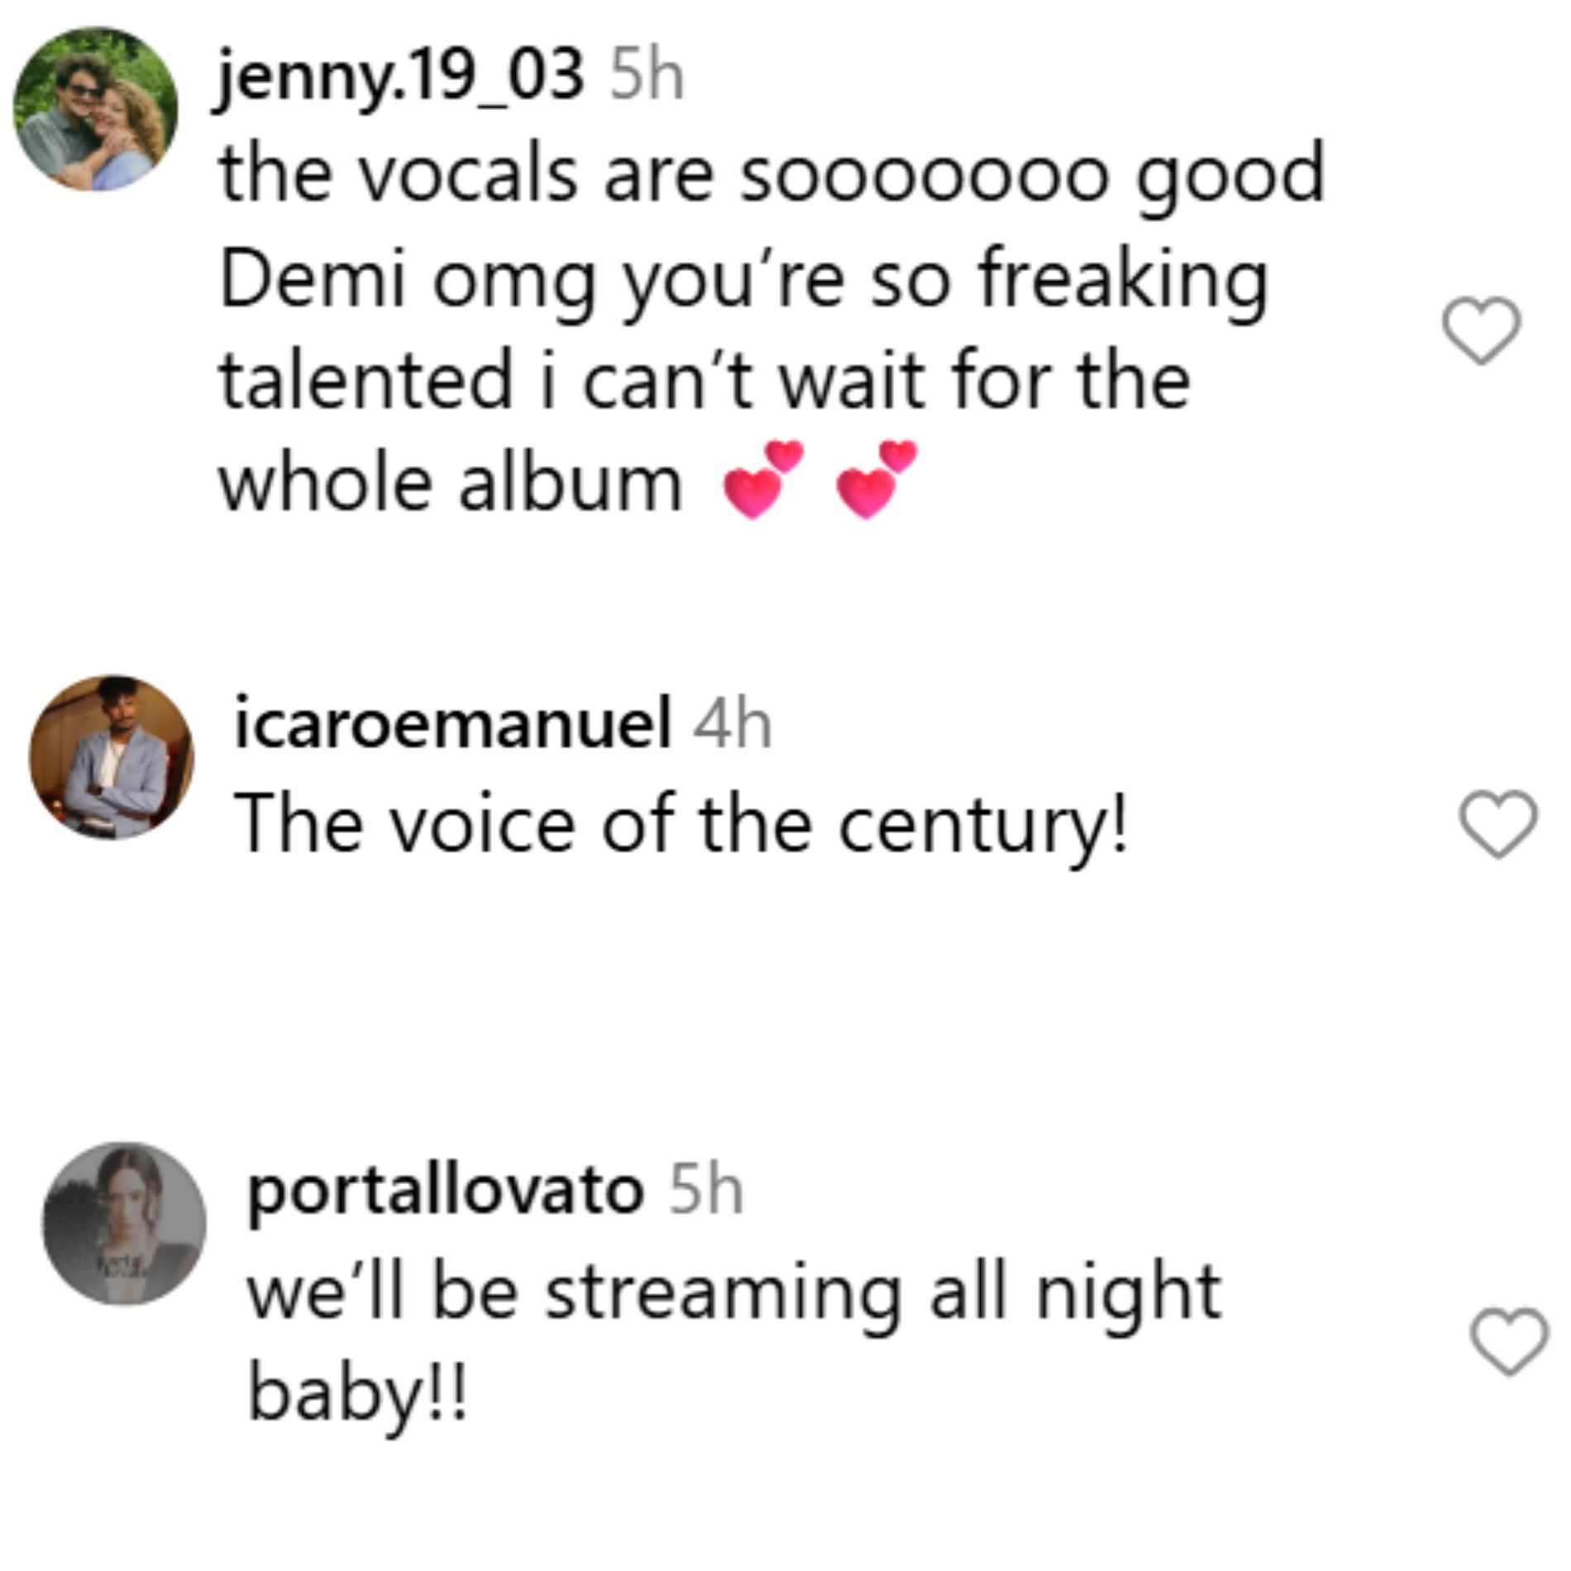This screenshot has height=1571, width=1571.
Task: Click "we'll be streaming all night" text
Action: coord(733,1292)
